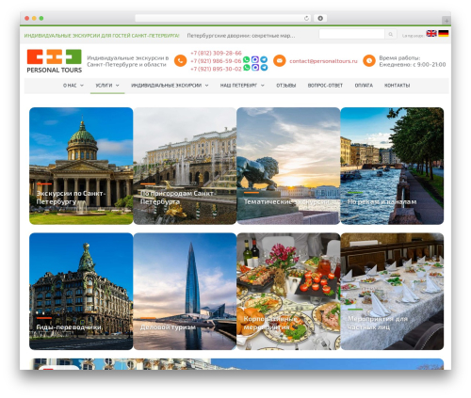
Task: Open Viber for +7 (921) 895-30-02
Action: (255, 68)
